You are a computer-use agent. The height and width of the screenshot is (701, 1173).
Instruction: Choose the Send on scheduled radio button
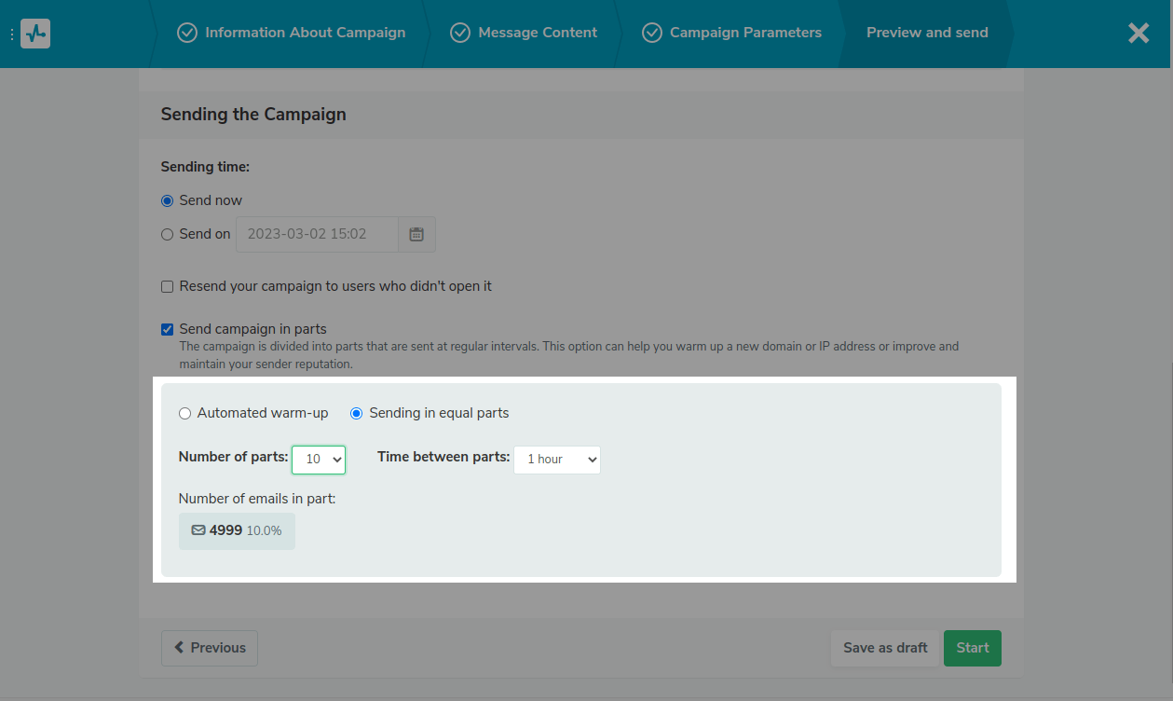click(168, 235)
